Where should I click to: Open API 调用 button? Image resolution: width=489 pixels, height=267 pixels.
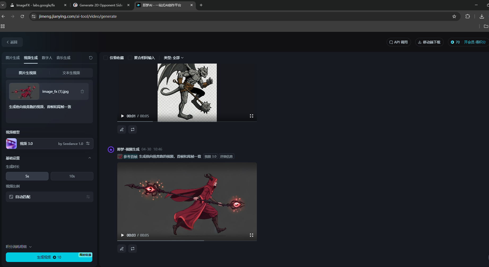click(399, 42)
